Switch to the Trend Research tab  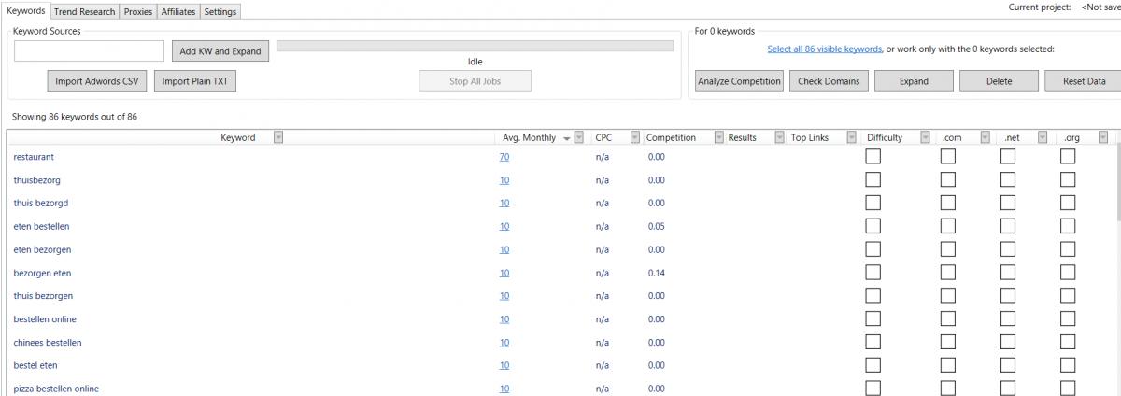click(x=84, y=11)
